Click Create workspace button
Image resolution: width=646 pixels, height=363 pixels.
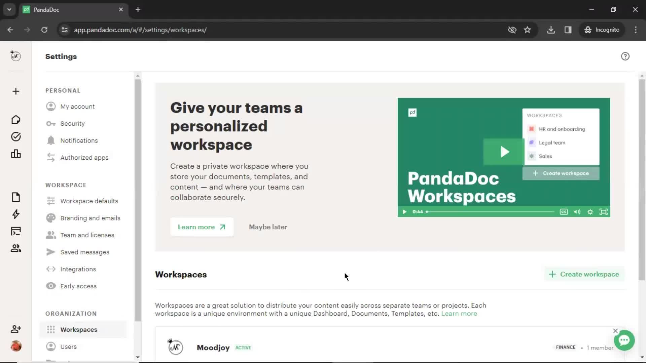[584, 274]
